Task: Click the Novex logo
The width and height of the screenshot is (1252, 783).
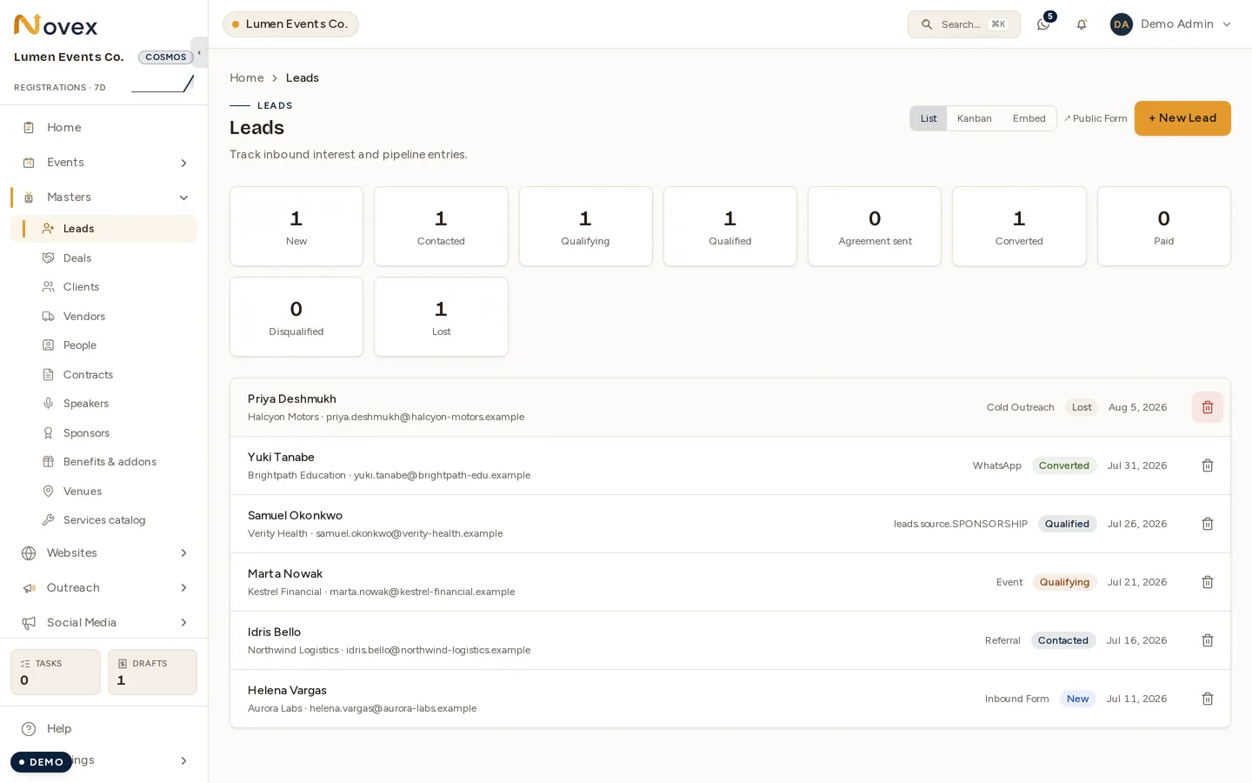Action: pyautogui.click(x=56, y=25)
